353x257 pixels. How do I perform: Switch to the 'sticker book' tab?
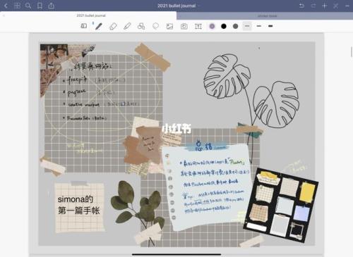click(x=267, y=15)
